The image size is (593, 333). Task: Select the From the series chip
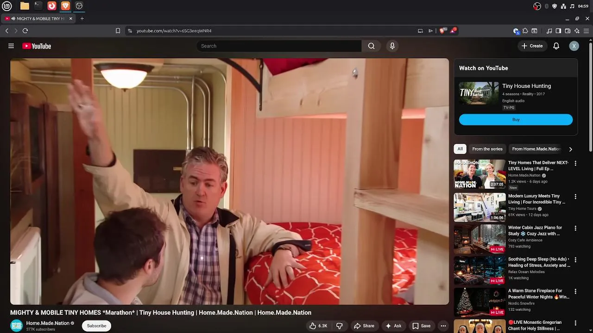(487, 149)
